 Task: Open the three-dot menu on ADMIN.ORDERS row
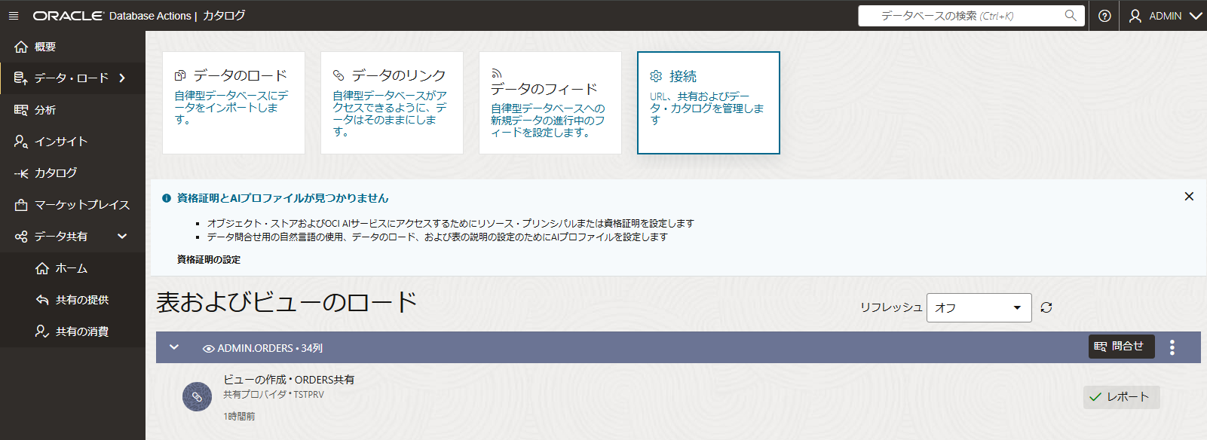pyautogui.click(x=1172, y=347)
